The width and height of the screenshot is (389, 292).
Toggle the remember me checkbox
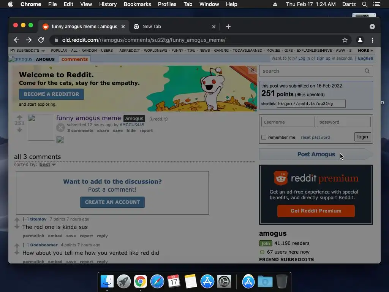(x=264, y=137)
